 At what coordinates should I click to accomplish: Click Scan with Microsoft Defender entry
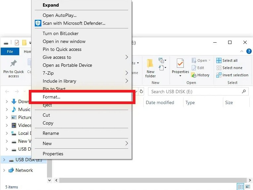(x=74, y=23)
